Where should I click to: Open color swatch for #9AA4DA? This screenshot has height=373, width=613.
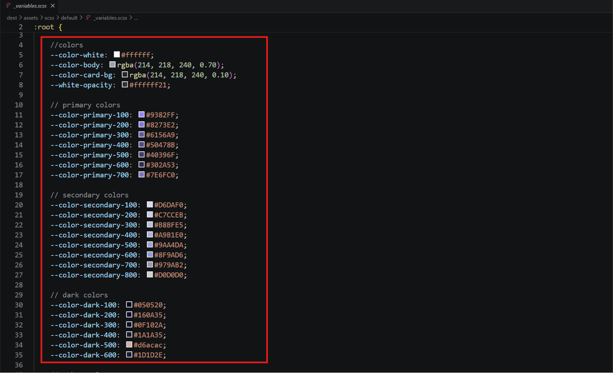[x=150, y=245]
